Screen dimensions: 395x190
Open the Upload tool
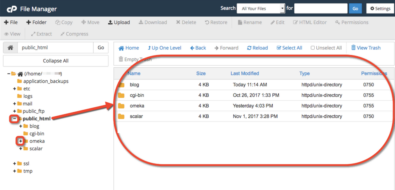point(119,22)
